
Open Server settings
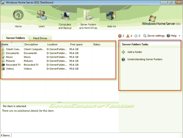coord(154,36)
